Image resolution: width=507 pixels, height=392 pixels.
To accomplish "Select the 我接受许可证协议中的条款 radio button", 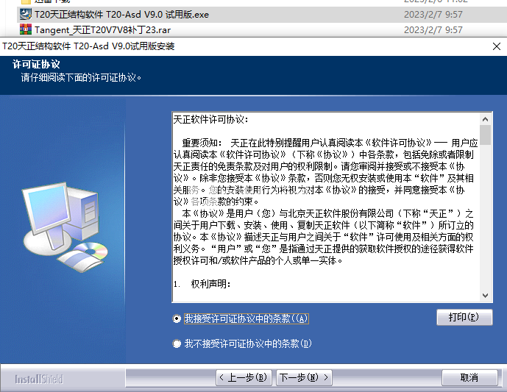I will tap(177, 318).
